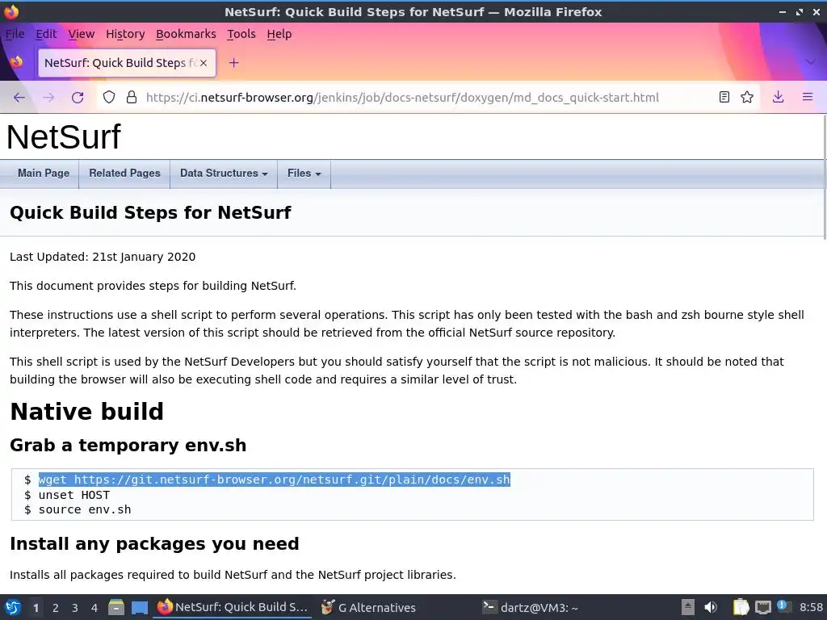This screenshot has height=620, width=827.
Task: Click the 8:58 clock
Action: pos(811,607)
